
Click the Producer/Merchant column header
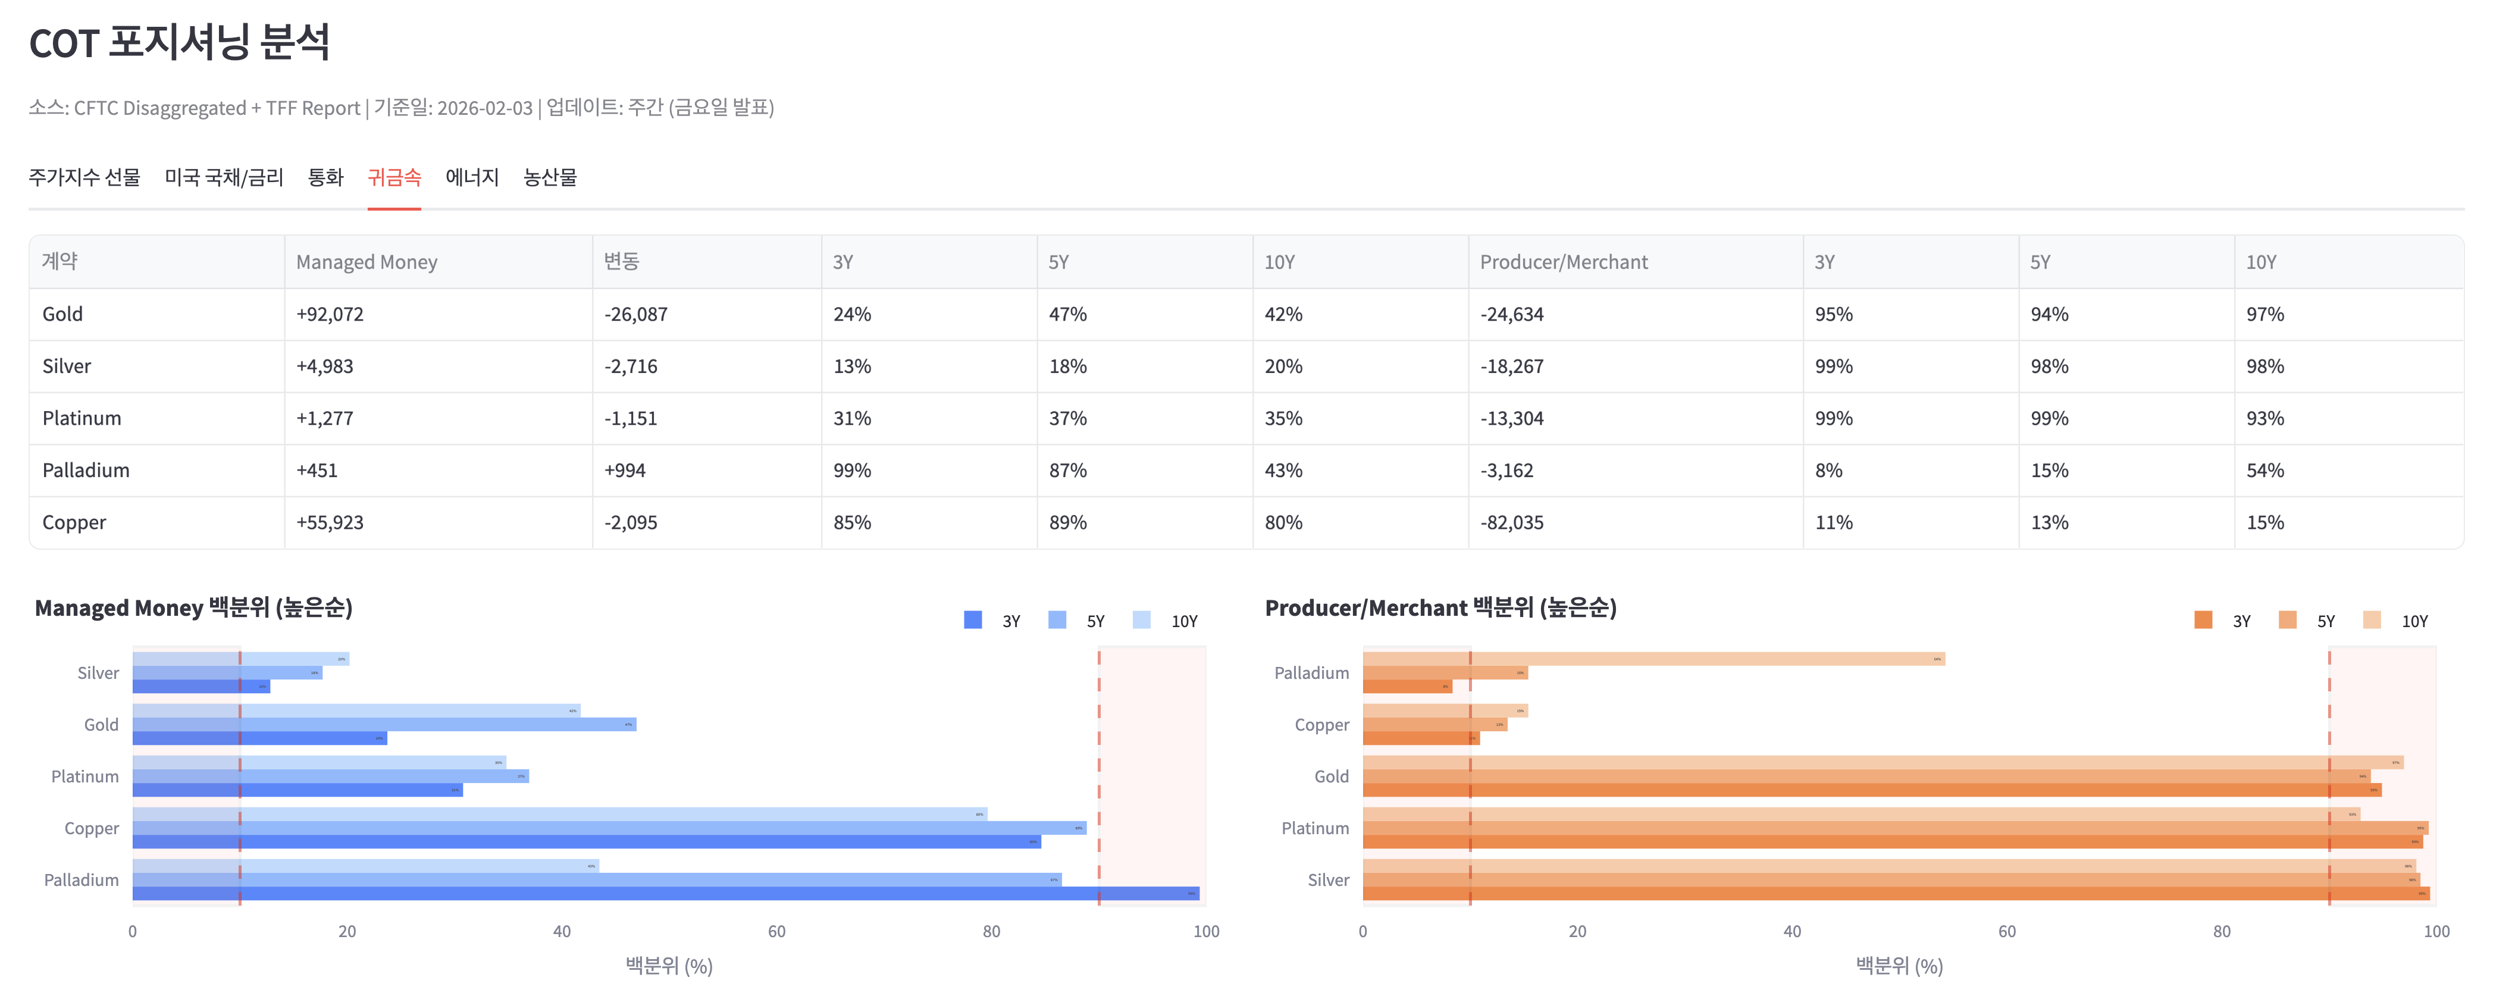(1563, 261)
